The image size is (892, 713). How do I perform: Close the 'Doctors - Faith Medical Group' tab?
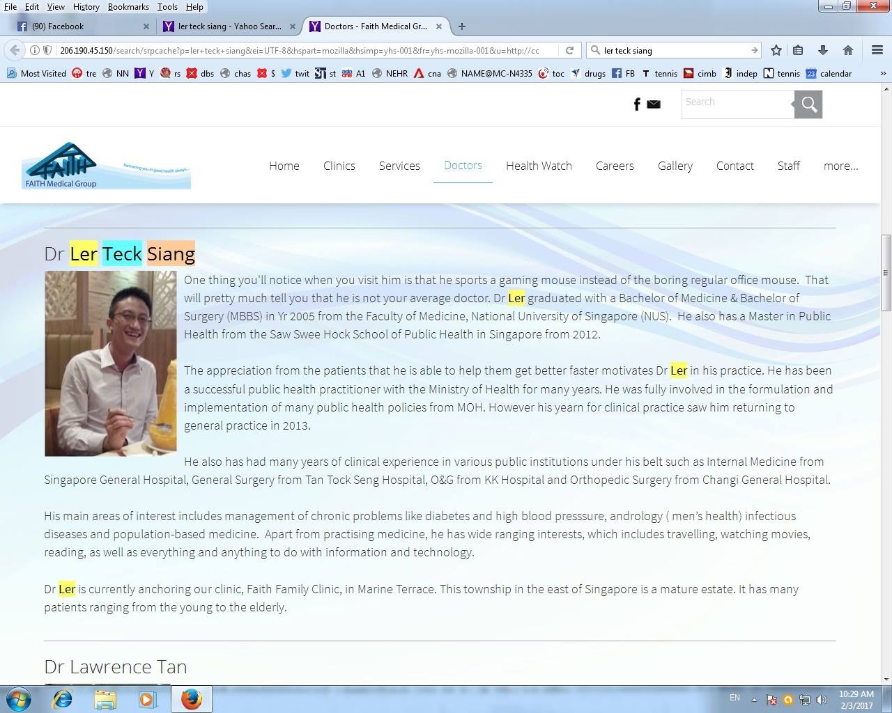coord(439,26)
